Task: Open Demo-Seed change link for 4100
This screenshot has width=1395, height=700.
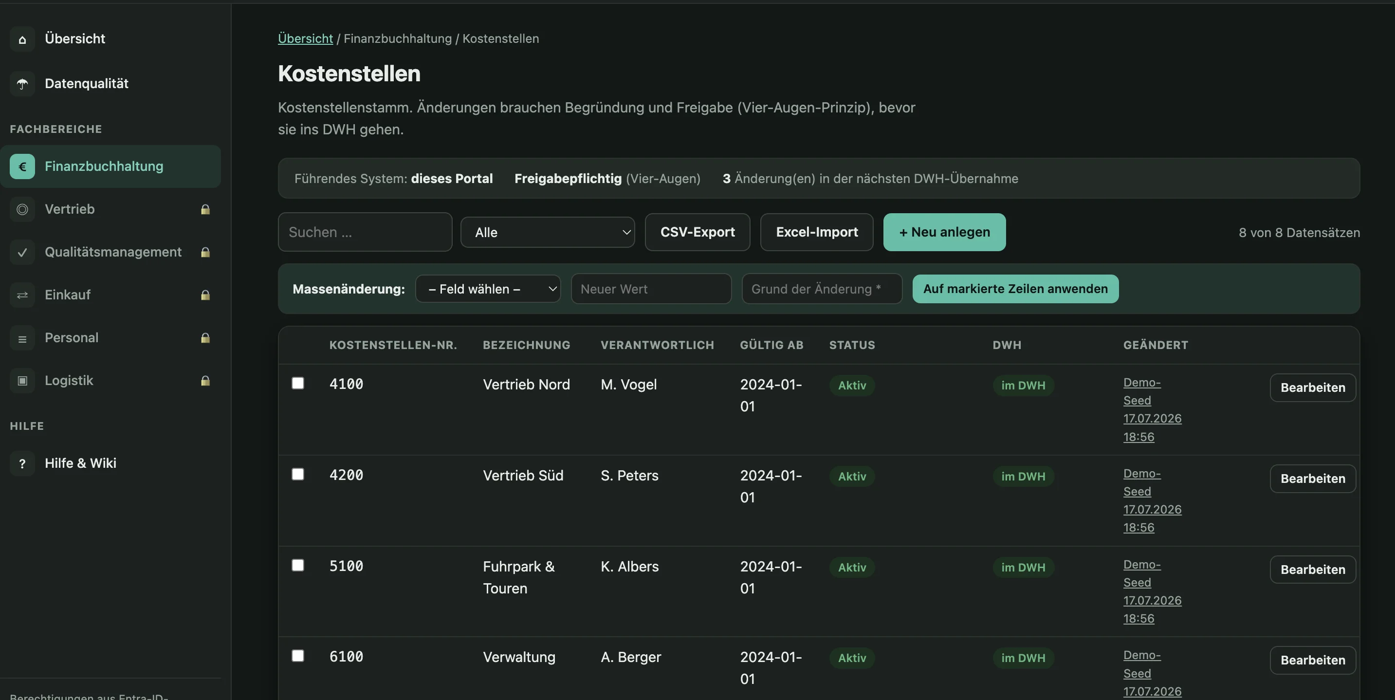Action: click(x=1153, y=409)
